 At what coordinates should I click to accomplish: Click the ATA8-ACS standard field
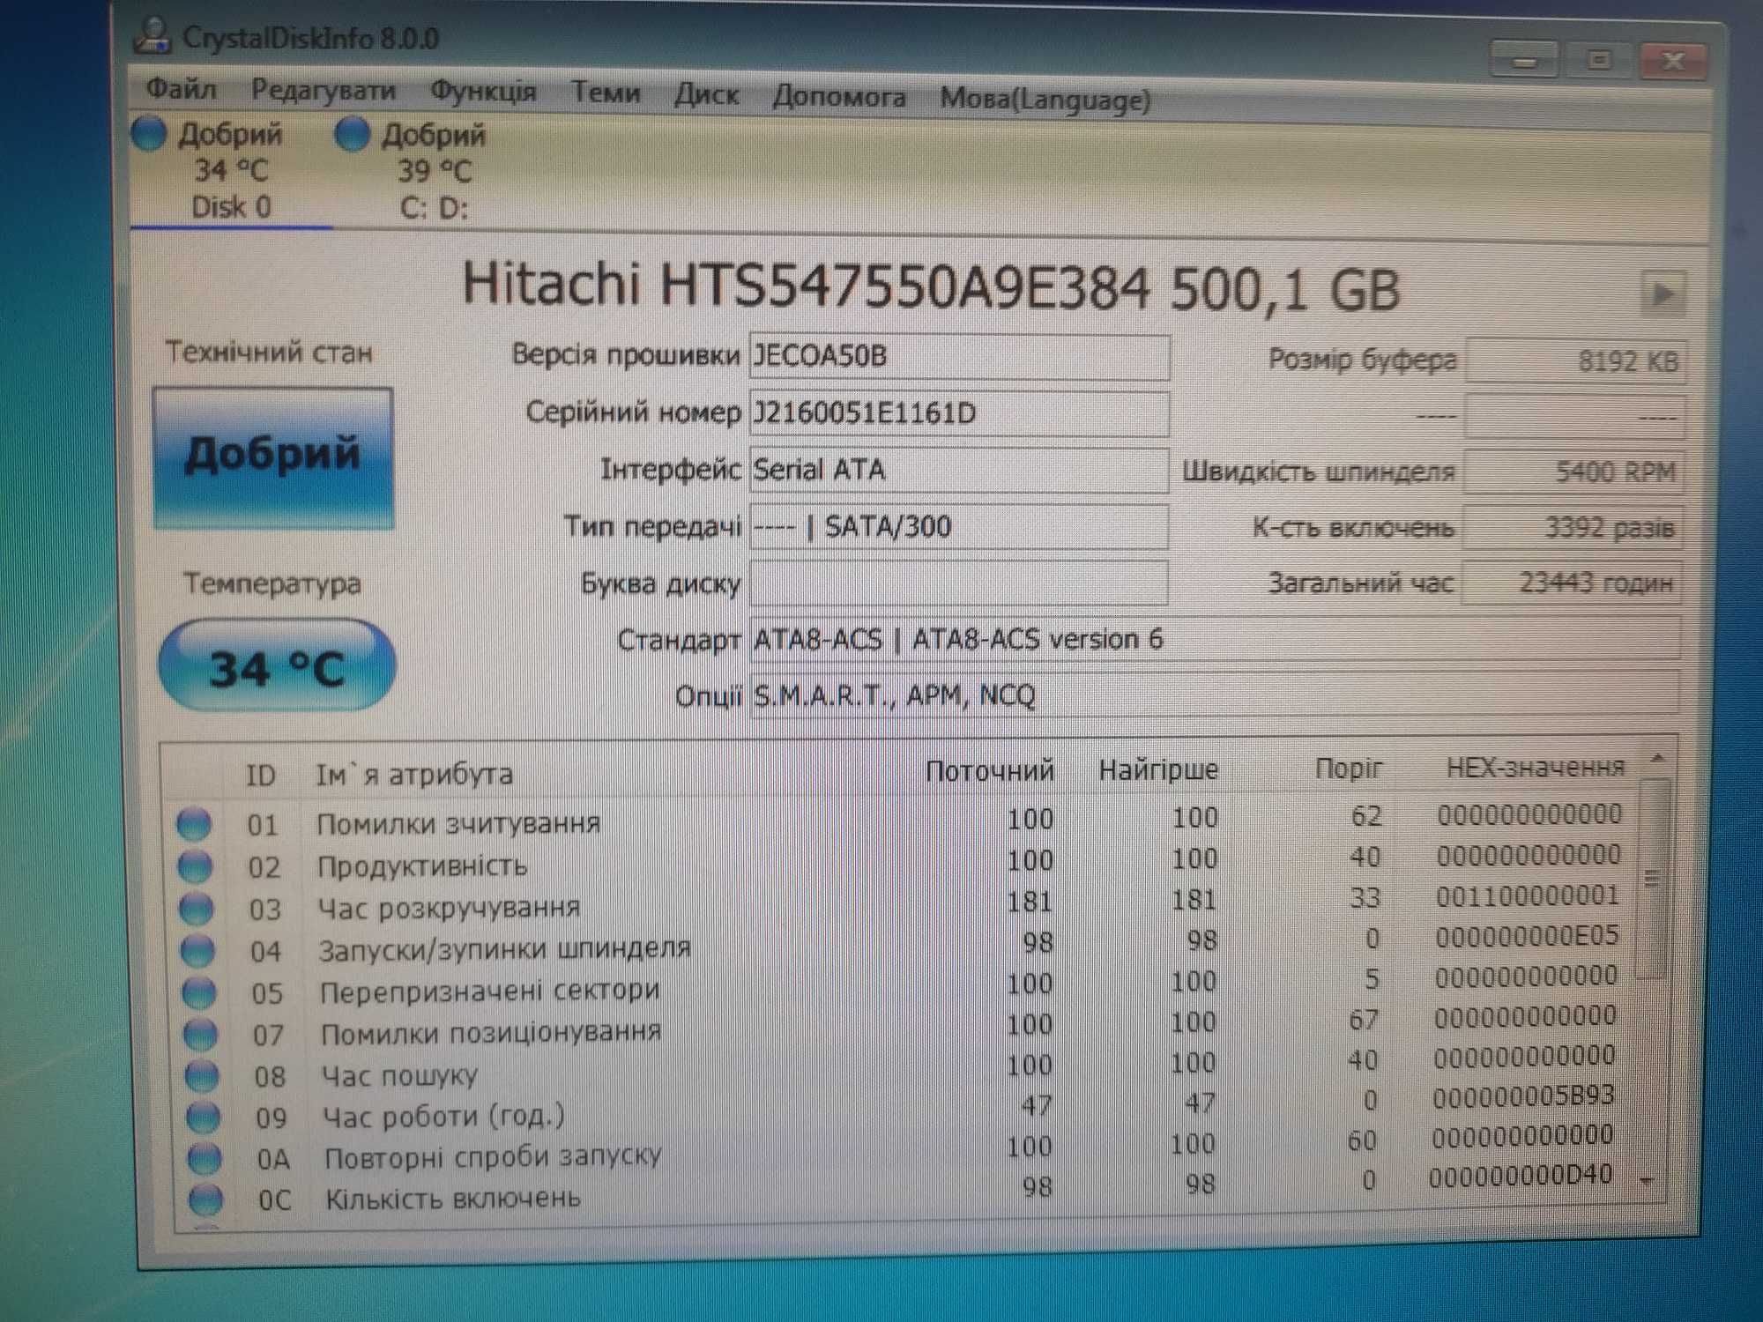coord(1215,638)
